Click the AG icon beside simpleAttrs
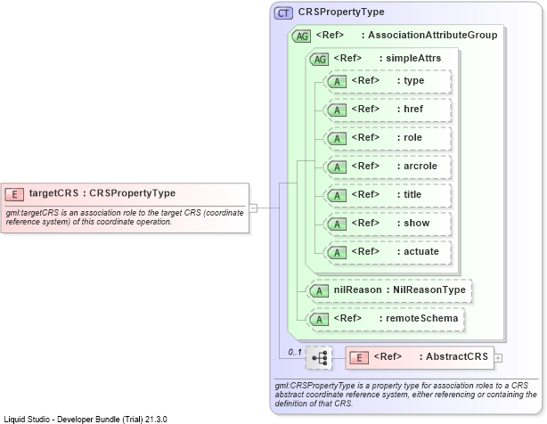This screenshot has width=547, height=424. (319, 60)
